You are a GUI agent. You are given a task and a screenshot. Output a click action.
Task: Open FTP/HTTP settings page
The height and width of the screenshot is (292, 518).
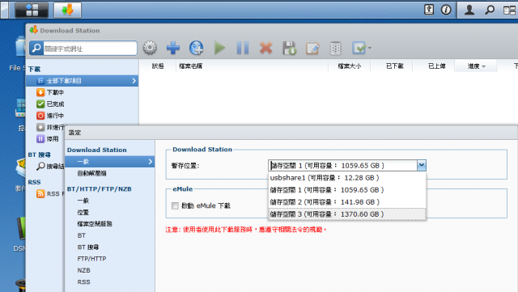pos(91,259)
